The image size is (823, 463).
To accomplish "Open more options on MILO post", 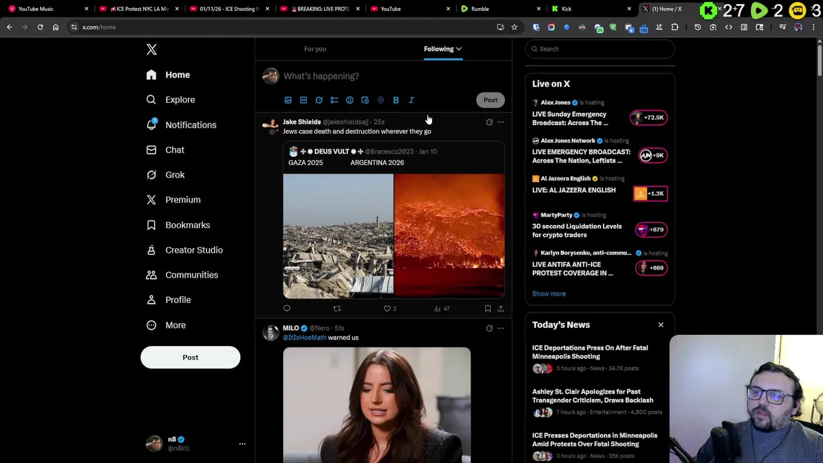I will coord(501,329).
